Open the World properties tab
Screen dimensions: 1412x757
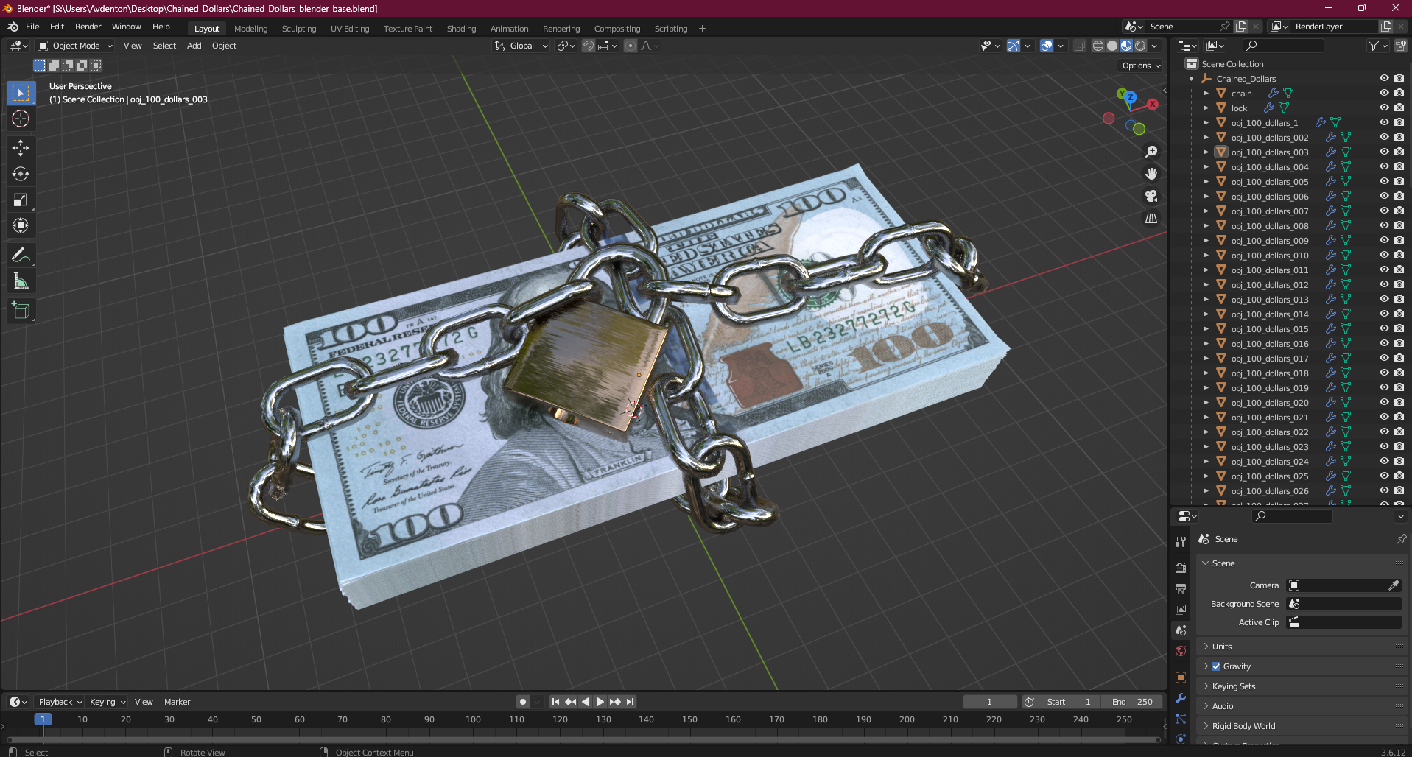coord(1181,651)
